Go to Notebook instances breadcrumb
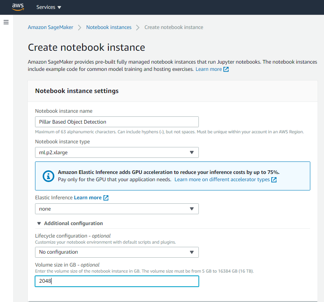The width and height of the screenshot is (324, 302). tap(109, 27)
